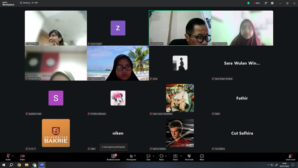Screen dimensions: 298x168
Task: Select the Dudi Rudianto active speaker video
Action: (180, 28)
